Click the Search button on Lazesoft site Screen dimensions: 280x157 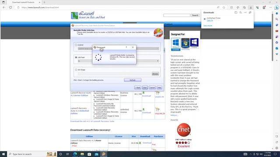(195, 15)
